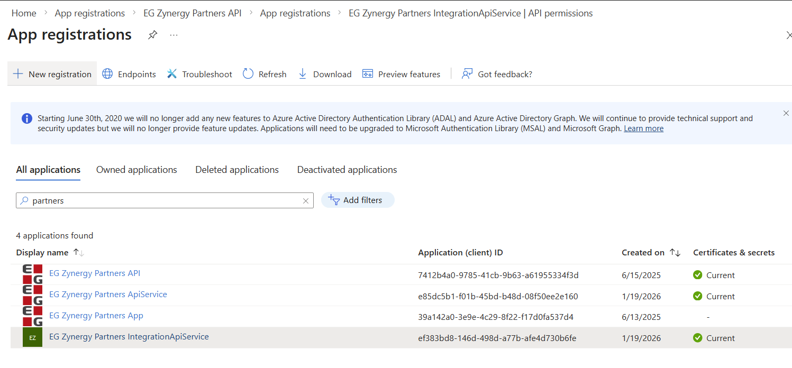Open EG Zynergy Partners ApiService app
Screen dimensions: 792x368
click(108, 295)
